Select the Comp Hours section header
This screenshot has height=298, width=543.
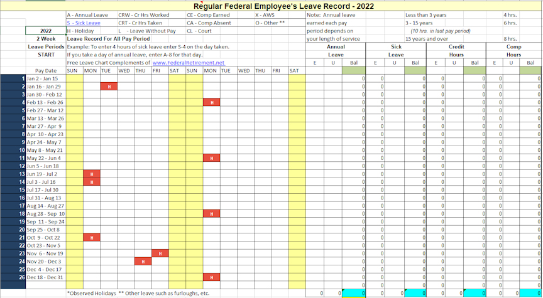point(513,50)
